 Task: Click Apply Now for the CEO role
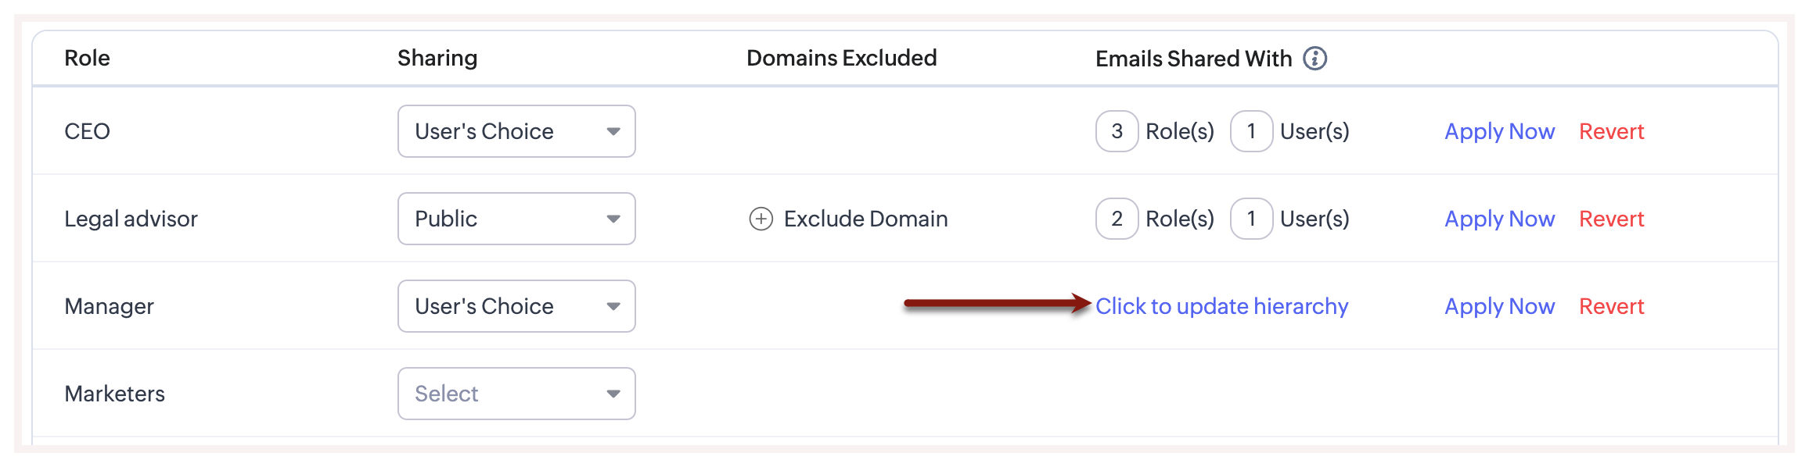[1499, 131]
